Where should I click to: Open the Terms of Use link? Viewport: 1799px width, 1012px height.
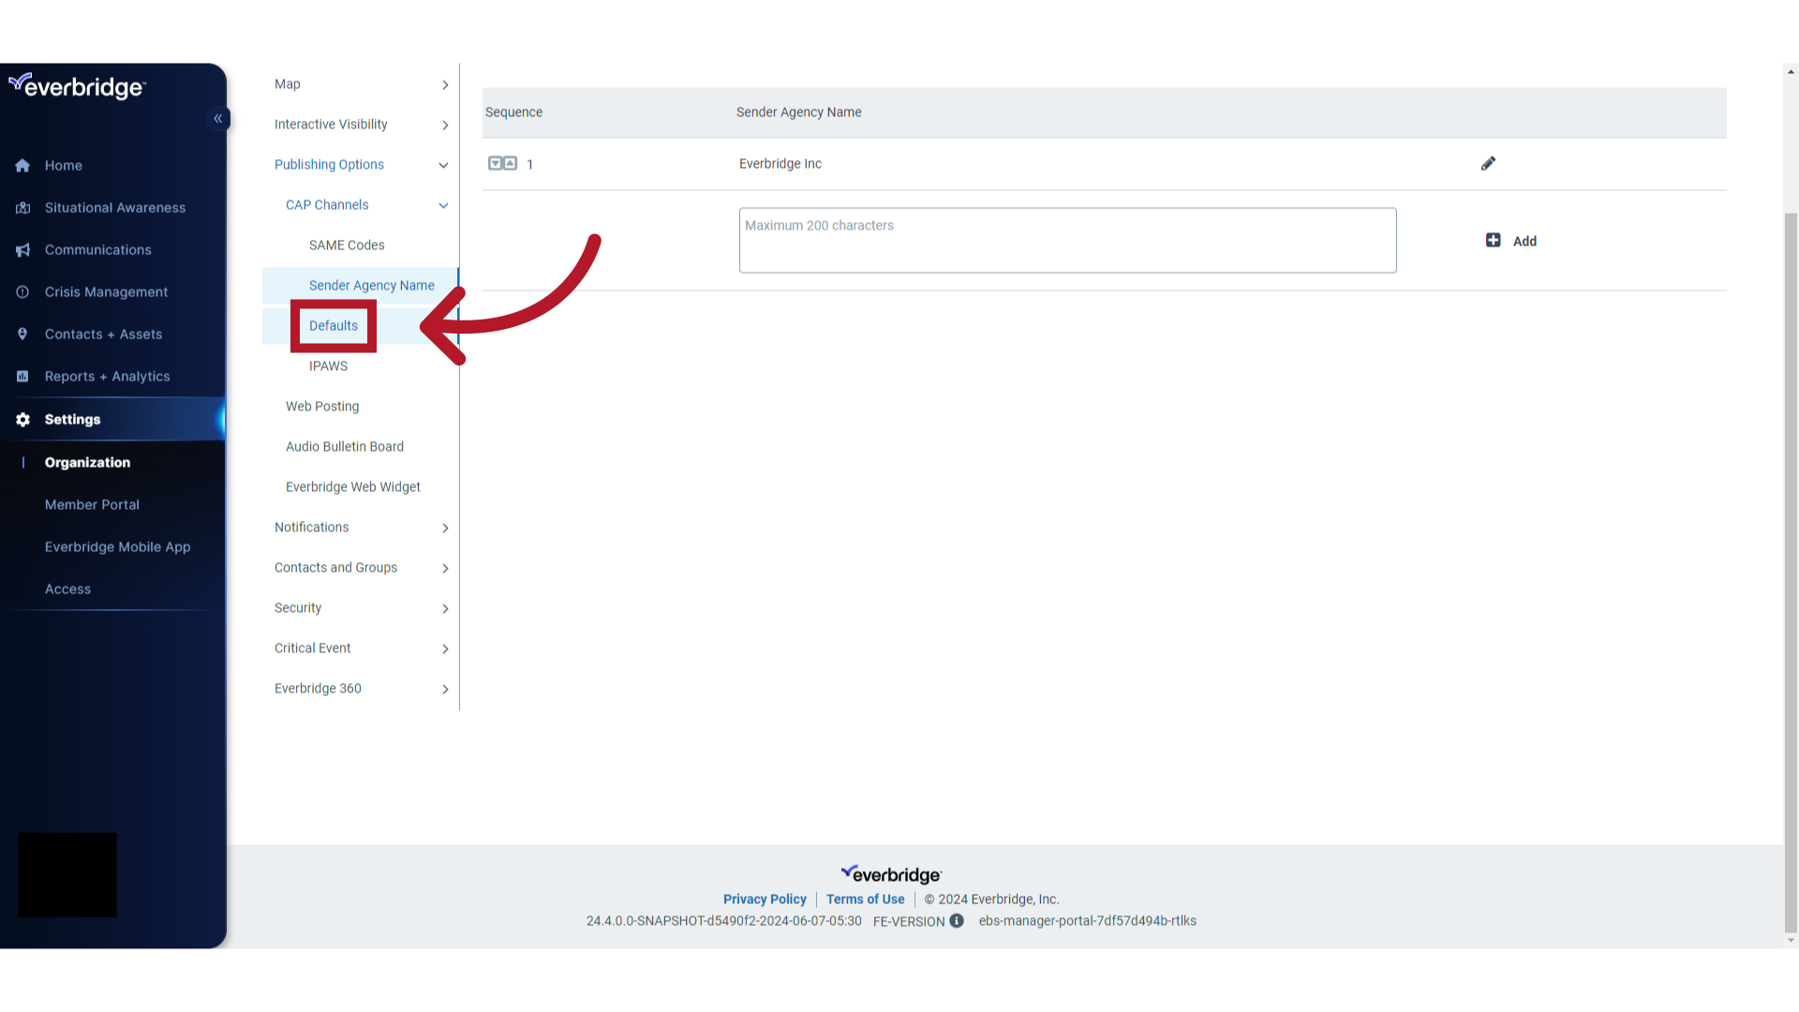866,899
